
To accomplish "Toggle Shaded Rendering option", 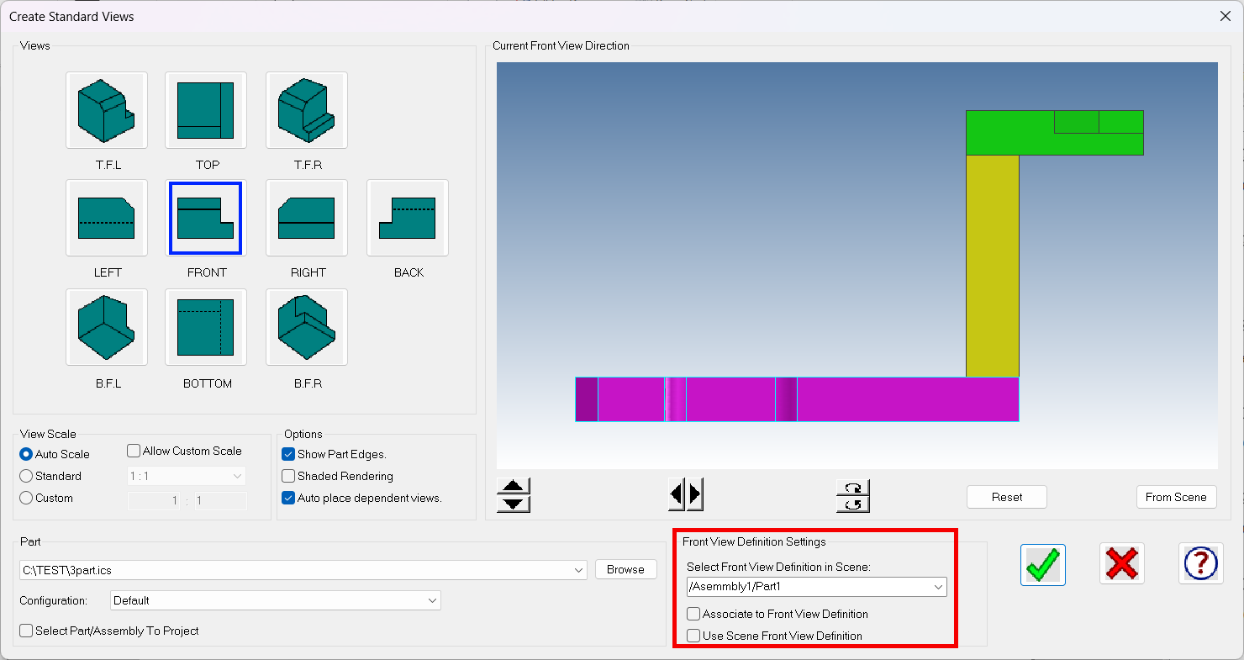I will pyautogui.click(x=288, y=477).
